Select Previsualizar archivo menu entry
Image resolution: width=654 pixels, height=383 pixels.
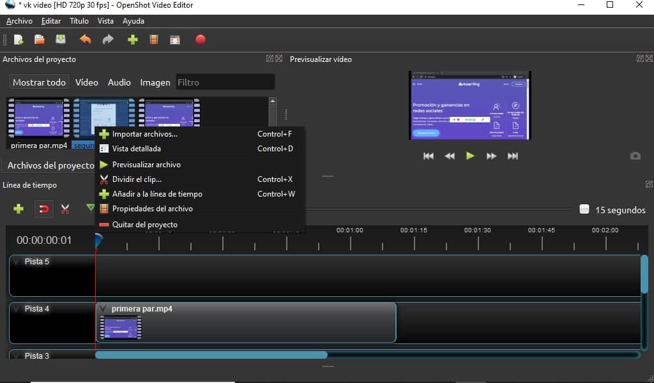pos(200,165)
